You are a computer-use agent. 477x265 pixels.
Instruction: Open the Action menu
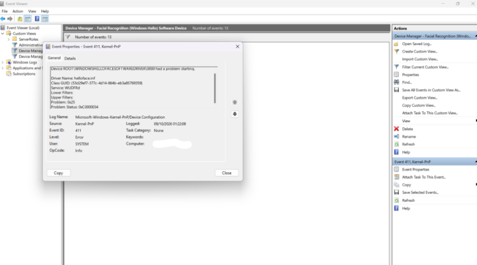tap(18, 11)
